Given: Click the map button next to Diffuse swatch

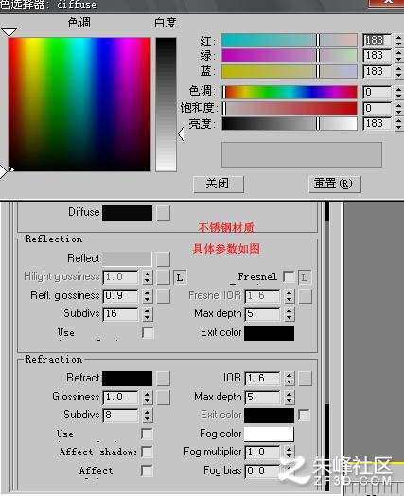Looking at the screenshot, I should [x=164, y=213].
